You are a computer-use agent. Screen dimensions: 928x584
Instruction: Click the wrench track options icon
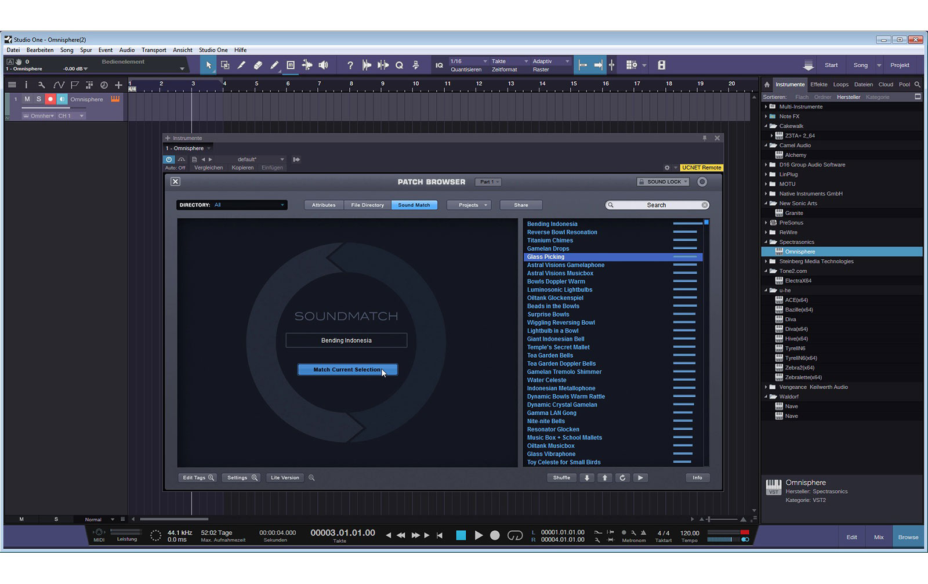click(42, 85)
